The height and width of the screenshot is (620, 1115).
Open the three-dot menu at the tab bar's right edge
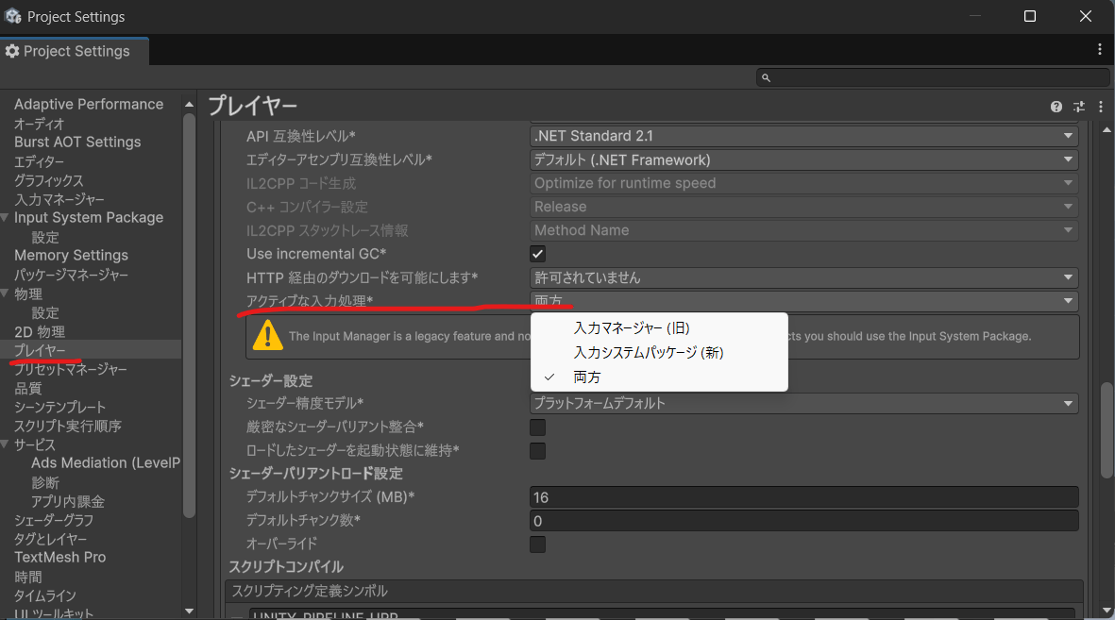coord(1101,50)
